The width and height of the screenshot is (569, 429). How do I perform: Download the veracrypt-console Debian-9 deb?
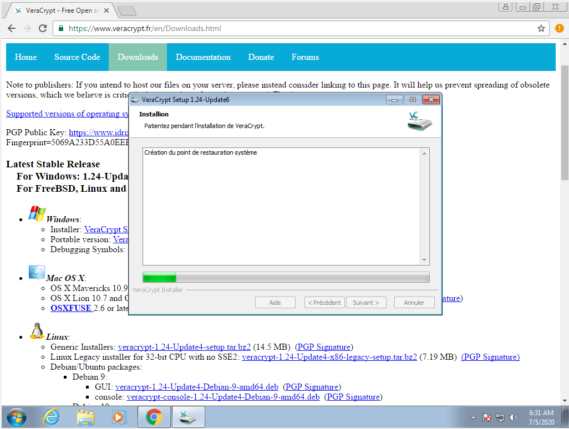[x=223, y=397]
